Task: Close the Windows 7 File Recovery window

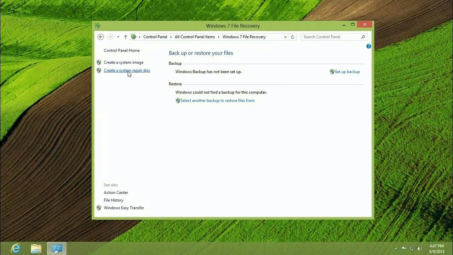Action: click(x=365, y=24)
